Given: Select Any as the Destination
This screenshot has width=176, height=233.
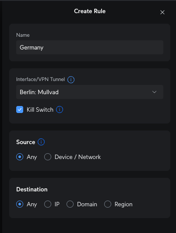Looking at the screenshot, I should (x=20, y=204).
